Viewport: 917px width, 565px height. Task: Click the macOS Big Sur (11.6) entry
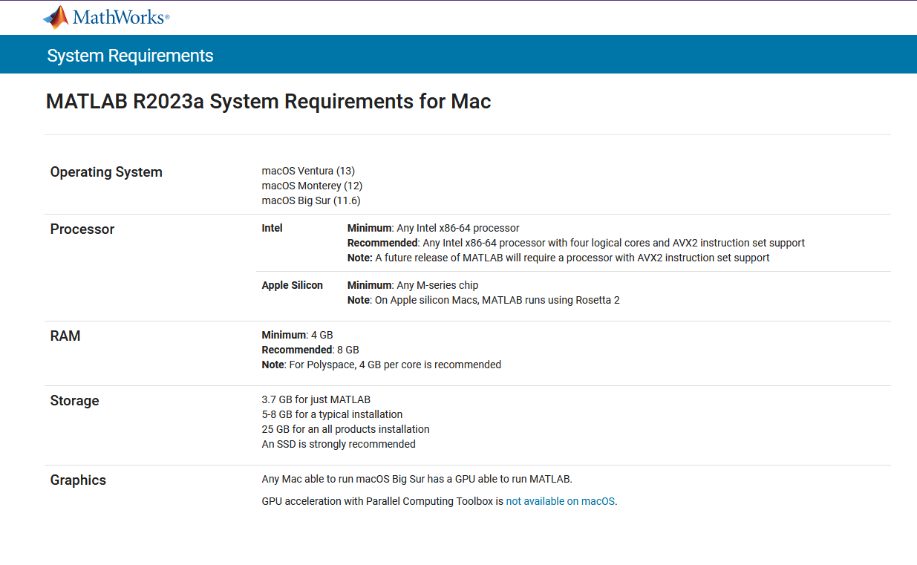311,200
